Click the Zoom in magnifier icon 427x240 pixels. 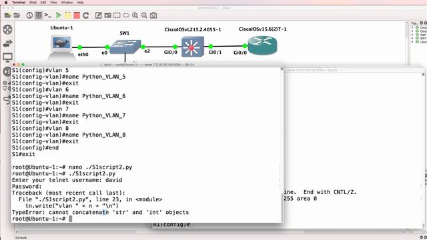coord(135,15)
